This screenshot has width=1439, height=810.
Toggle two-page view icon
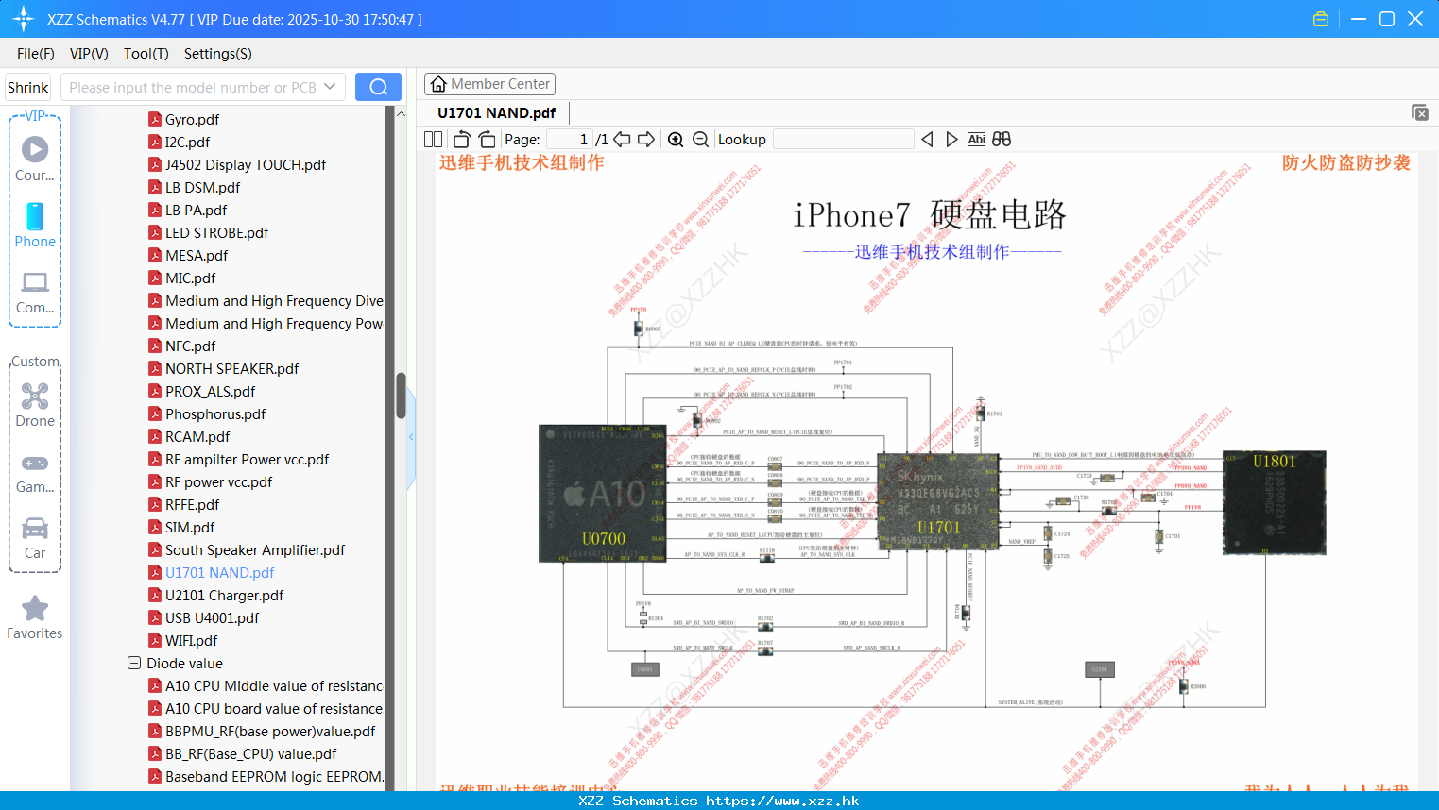(433, 139)
